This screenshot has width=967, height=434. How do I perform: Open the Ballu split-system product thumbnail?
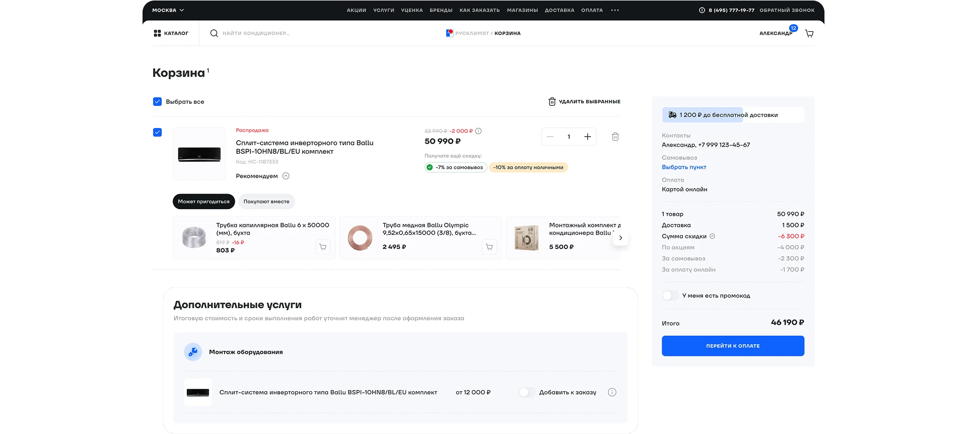click(x=199, y=154)
